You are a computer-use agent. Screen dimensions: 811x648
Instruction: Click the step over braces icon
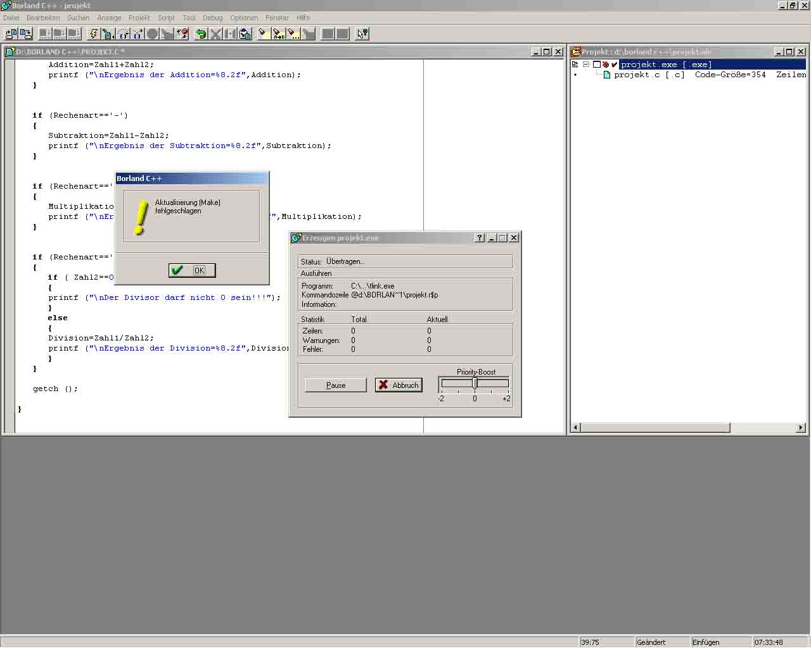123,34
